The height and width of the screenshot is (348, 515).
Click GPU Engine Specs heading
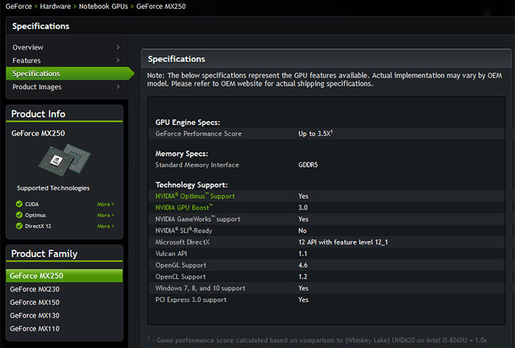[188, 122]
